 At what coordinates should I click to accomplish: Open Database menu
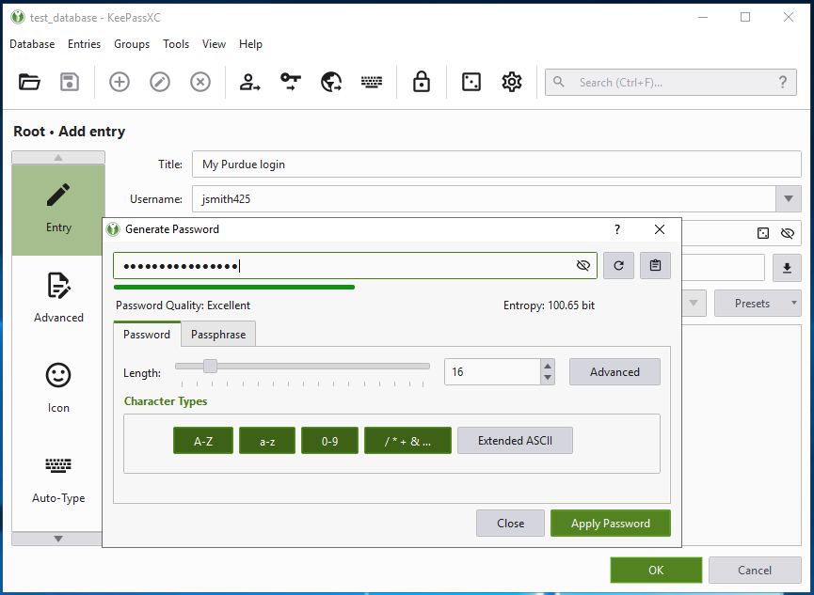tap(32, 44)
